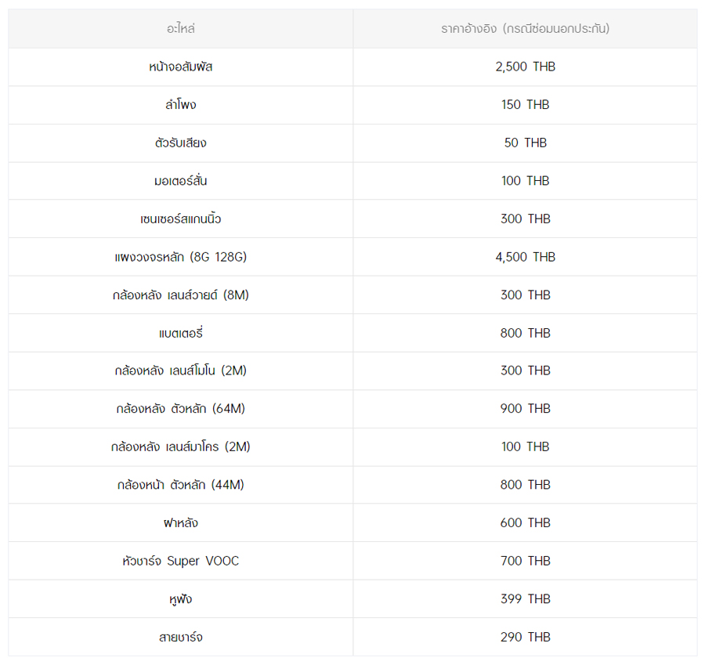Click the 50 THB price cell

[x=525, y=143]
